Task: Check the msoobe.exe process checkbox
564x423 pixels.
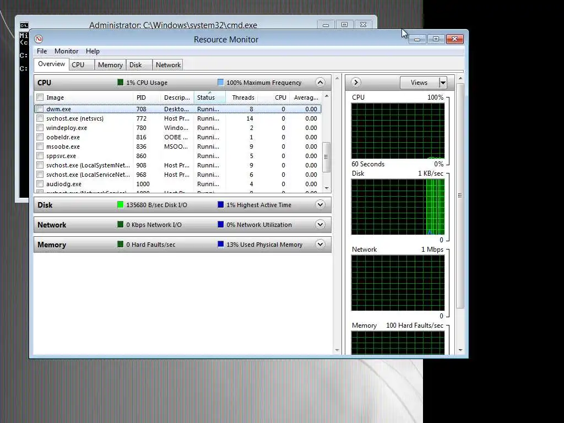Action: (40, 147)
